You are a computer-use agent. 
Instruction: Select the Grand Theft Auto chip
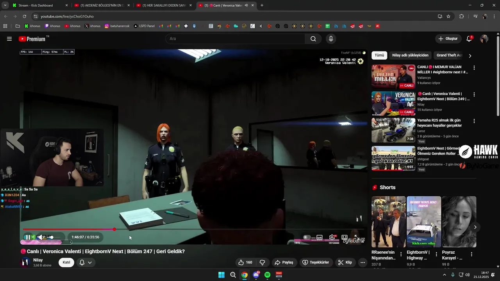click(x=449, y=55)
